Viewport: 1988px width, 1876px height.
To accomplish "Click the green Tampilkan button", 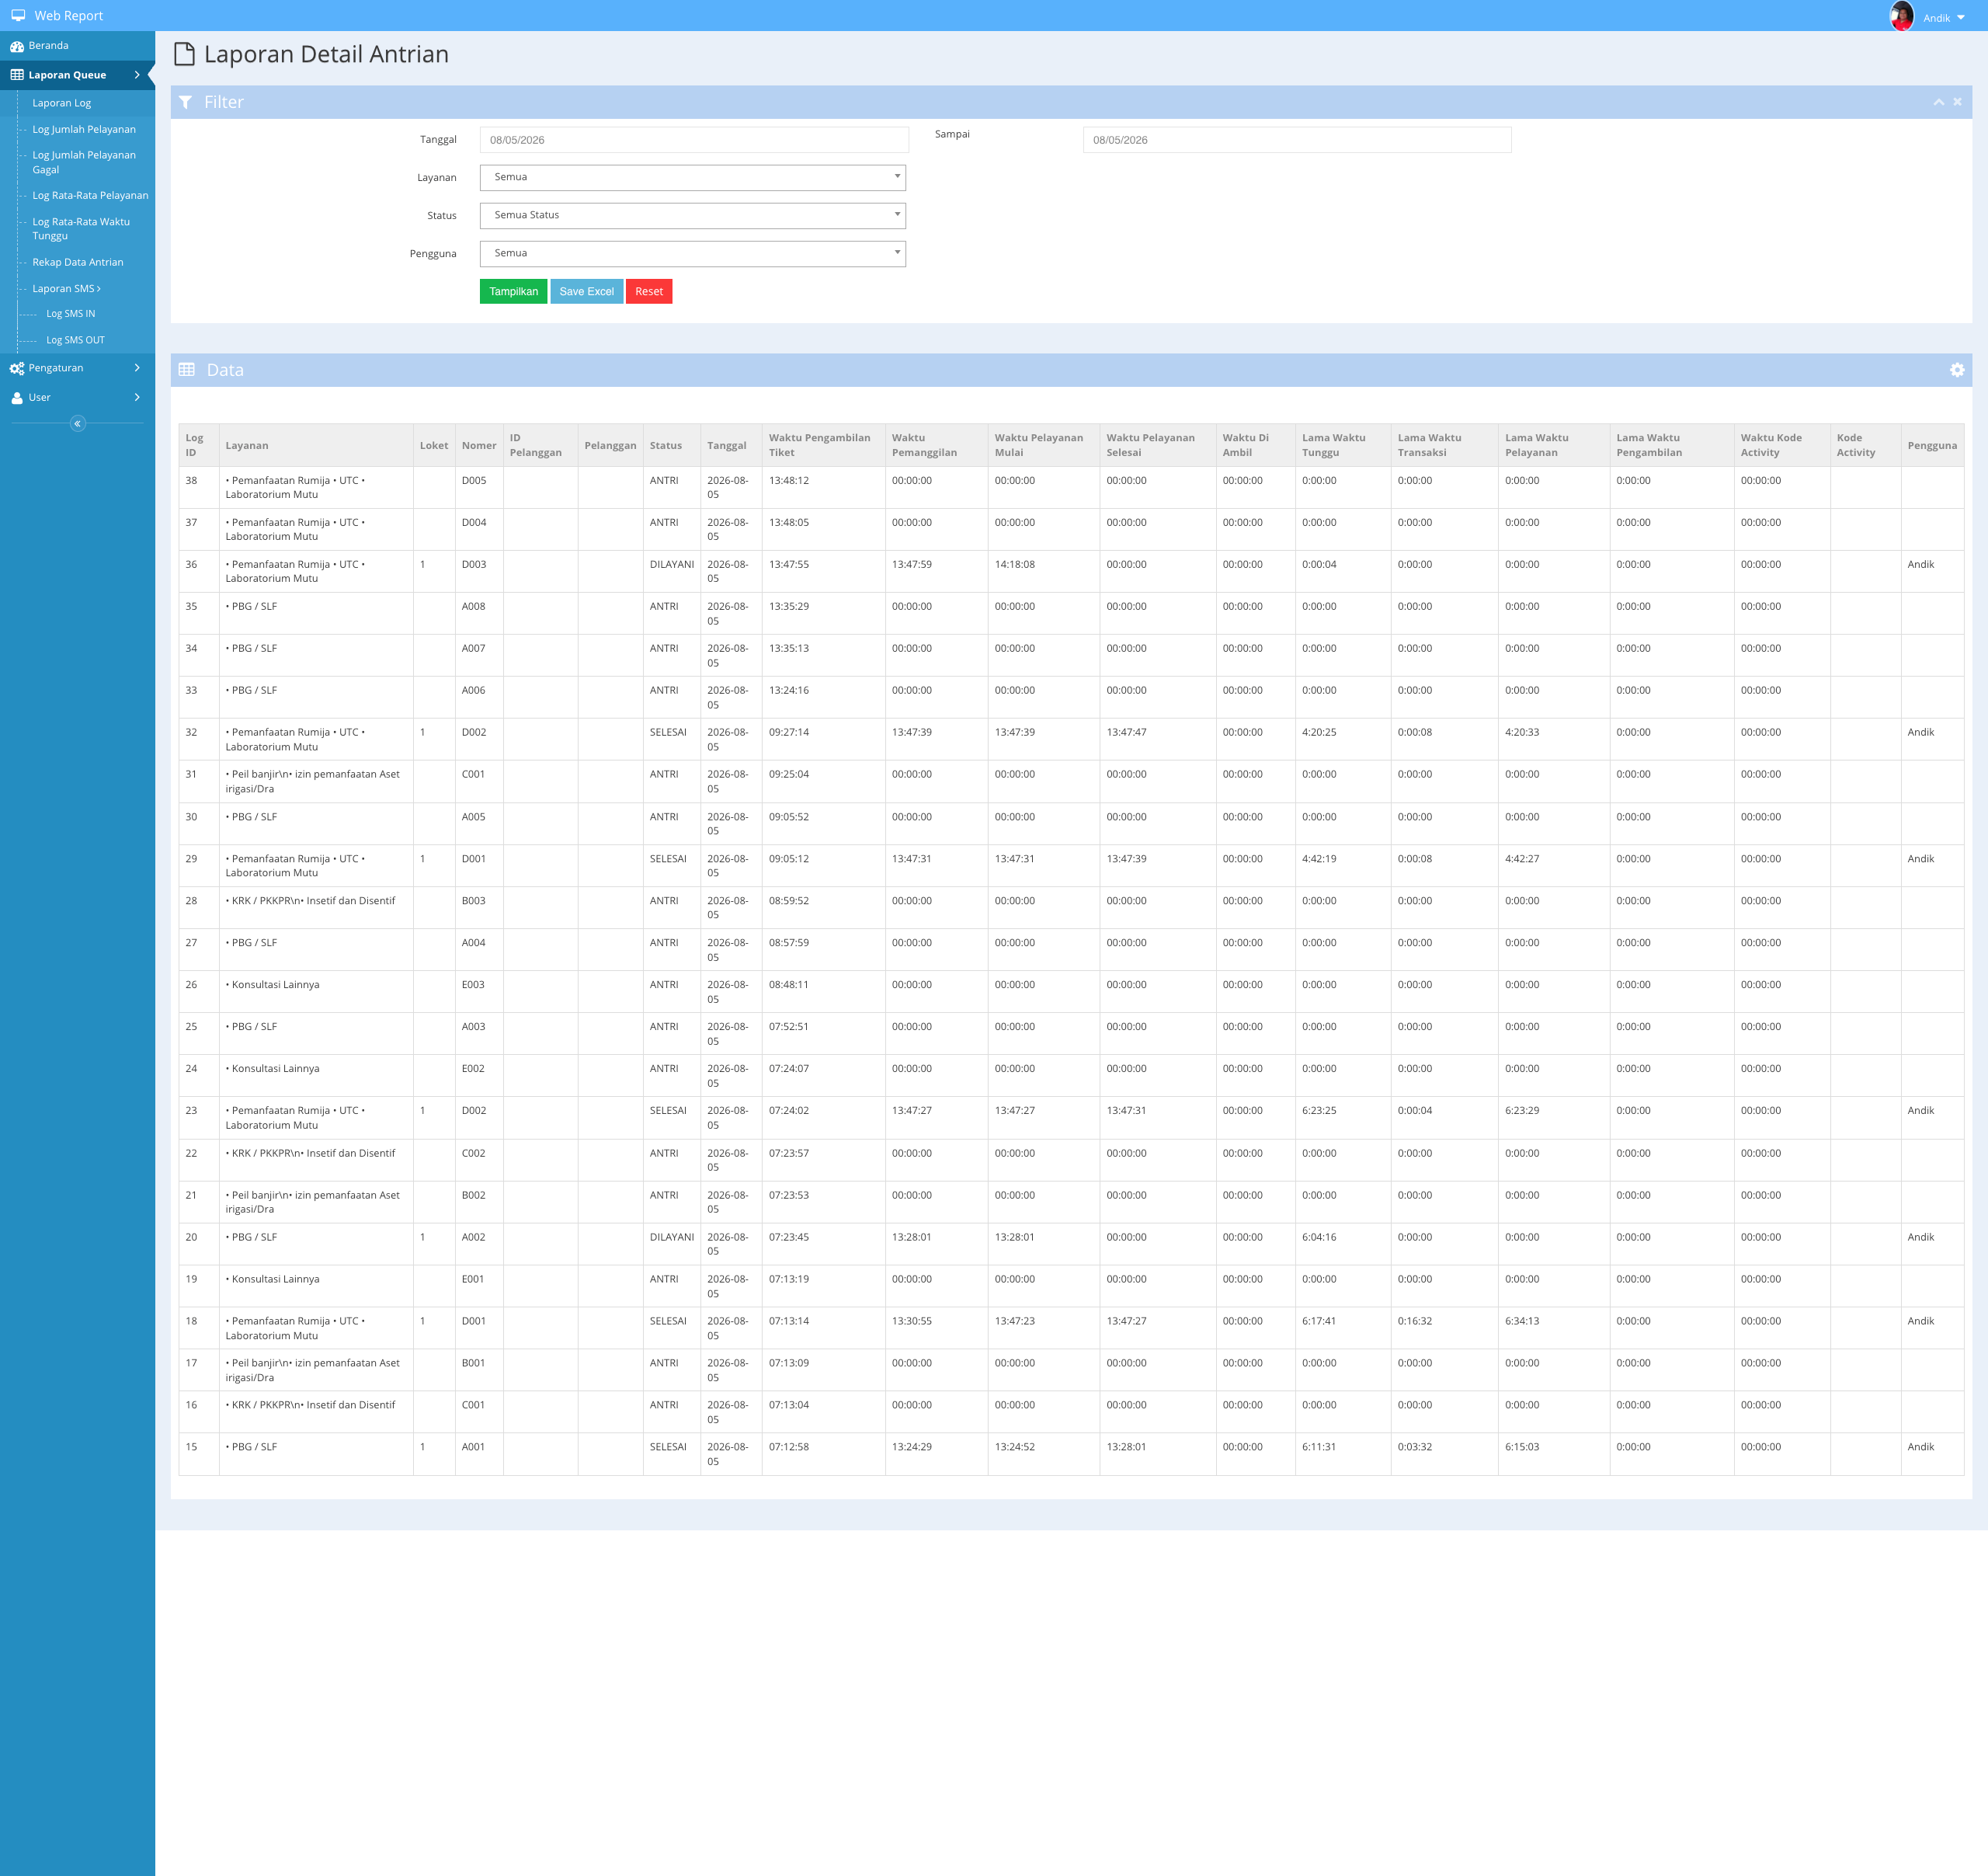I will coord(513,291).
